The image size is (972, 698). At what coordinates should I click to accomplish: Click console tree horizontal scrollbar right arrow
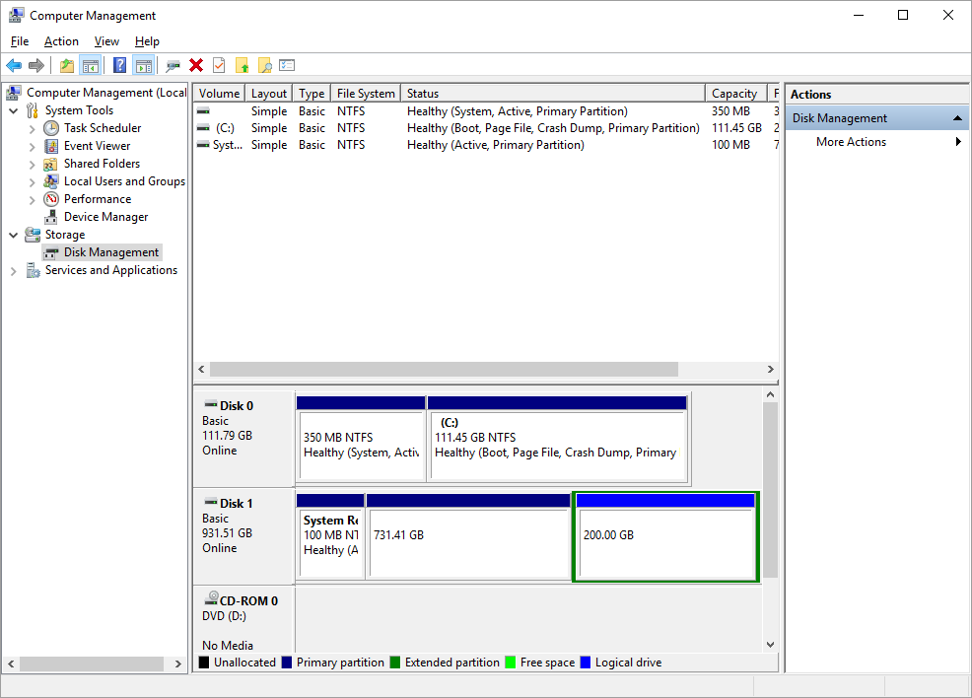coord(177,663)
